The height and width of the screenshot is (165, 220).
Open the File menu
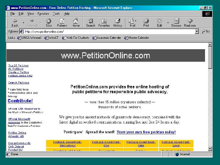click(x=13, y=14)
